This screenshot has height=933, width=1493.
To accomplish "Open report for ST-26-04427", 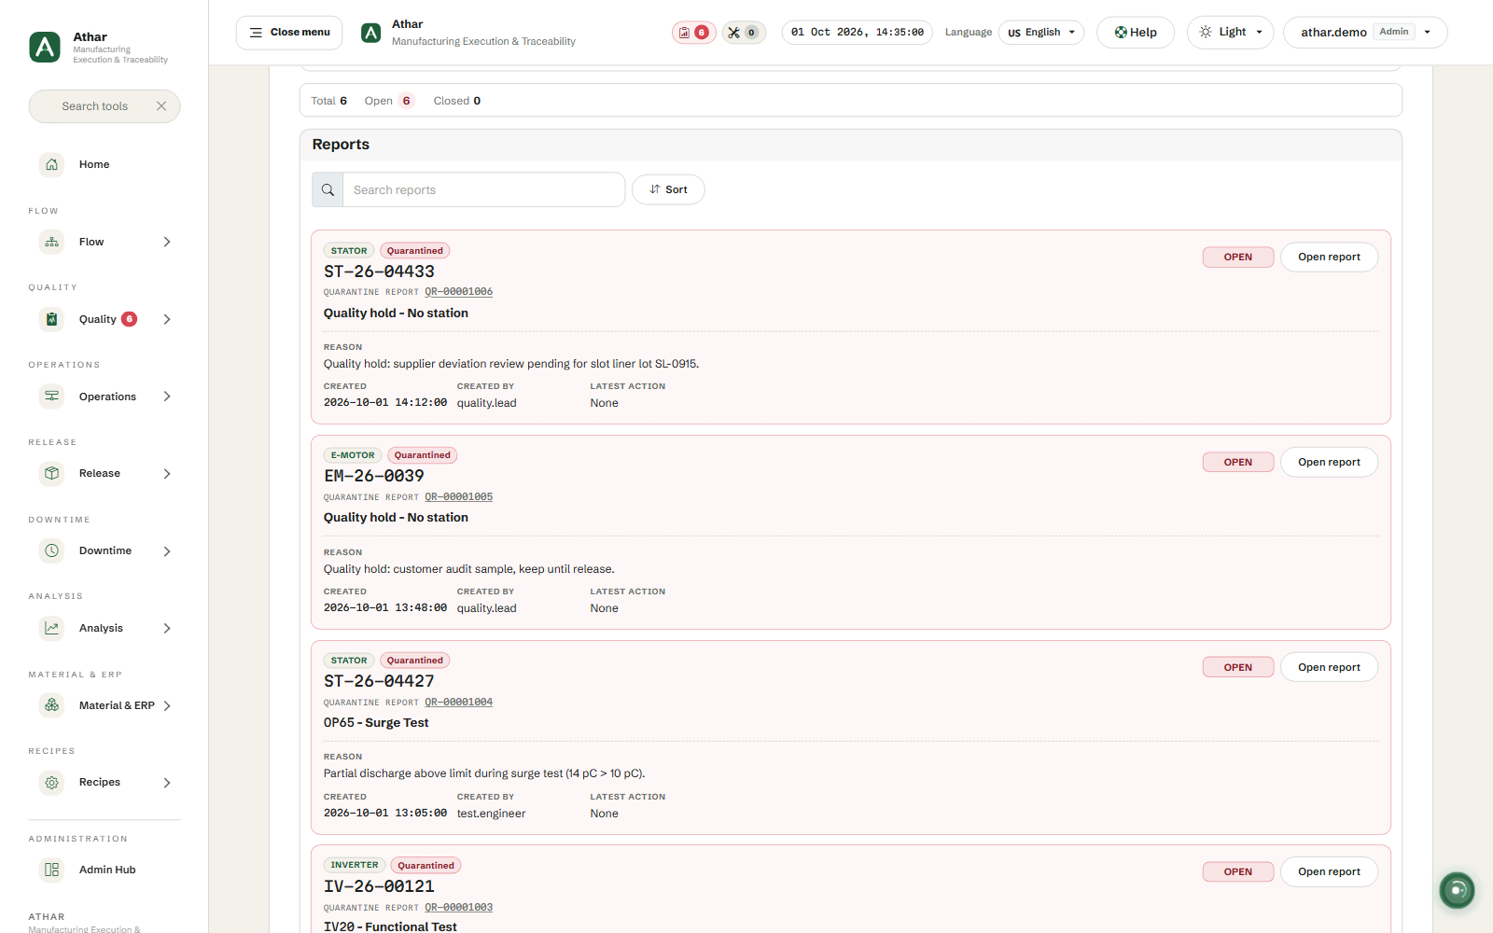I will click(x=1329, y=667).
